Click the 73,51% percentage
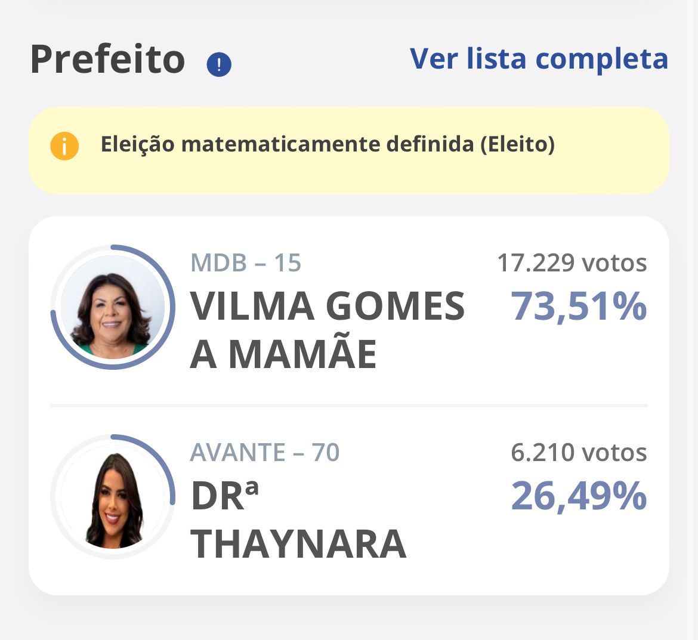Image resolution: width=698 pixels, height=640 pixels. coord(579,307)
